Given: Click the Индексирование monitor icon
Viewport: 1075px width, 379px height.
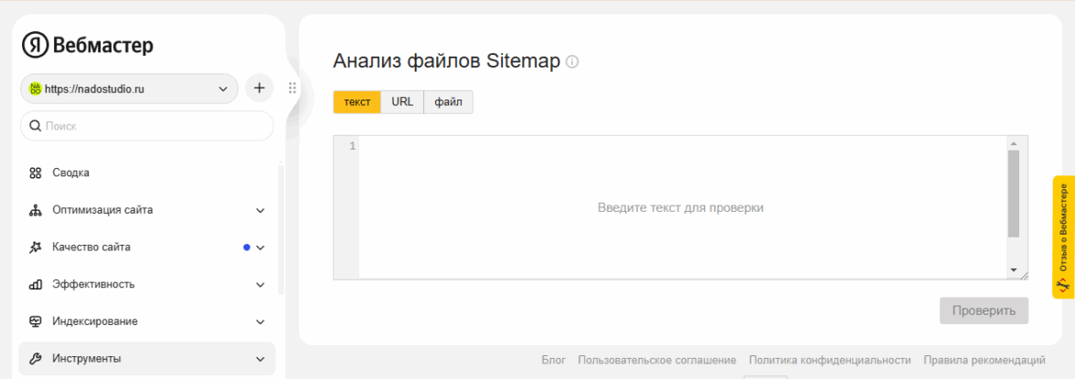Looking at the screenshot, I should click(x=36, y=321).
